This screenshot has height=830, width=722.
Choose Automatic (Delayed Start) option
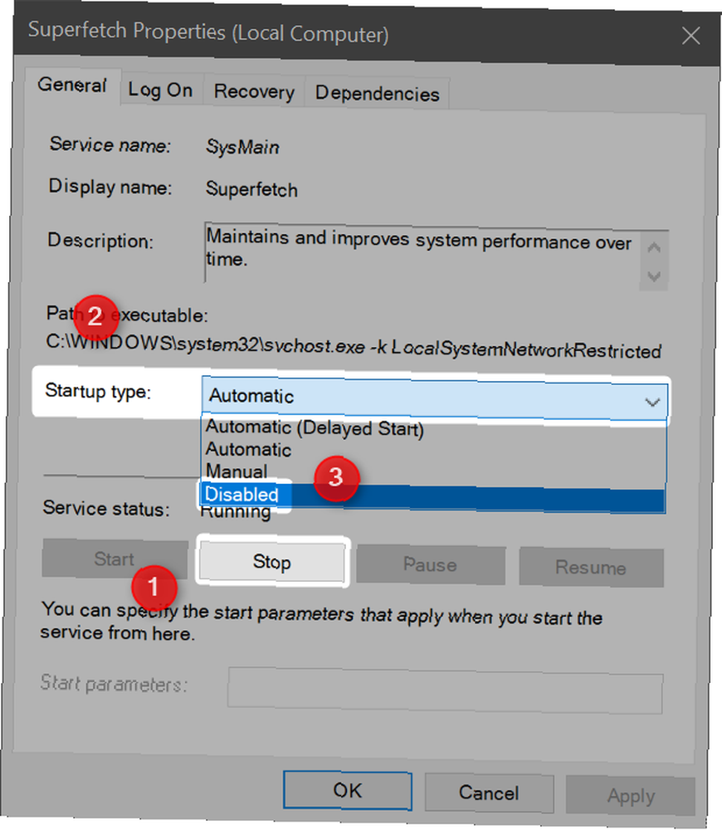[x=315, y=427]
